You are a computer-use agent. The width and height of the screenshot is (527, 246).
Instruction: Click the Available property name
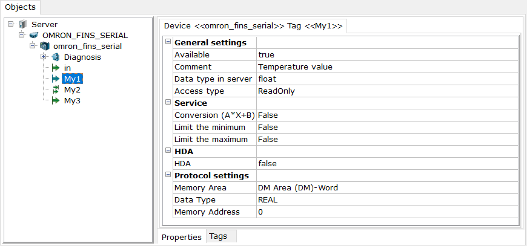[x=192, y=54]
